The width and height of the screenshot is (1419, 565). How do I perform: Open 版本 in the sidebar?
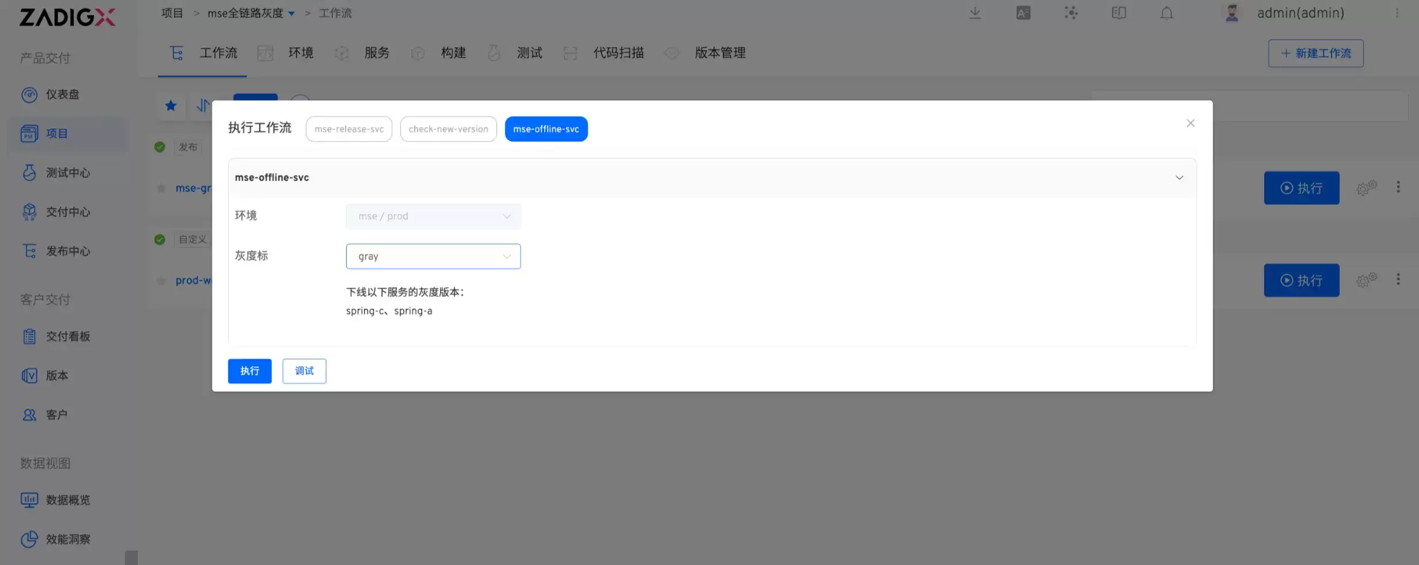coord(45,375)
